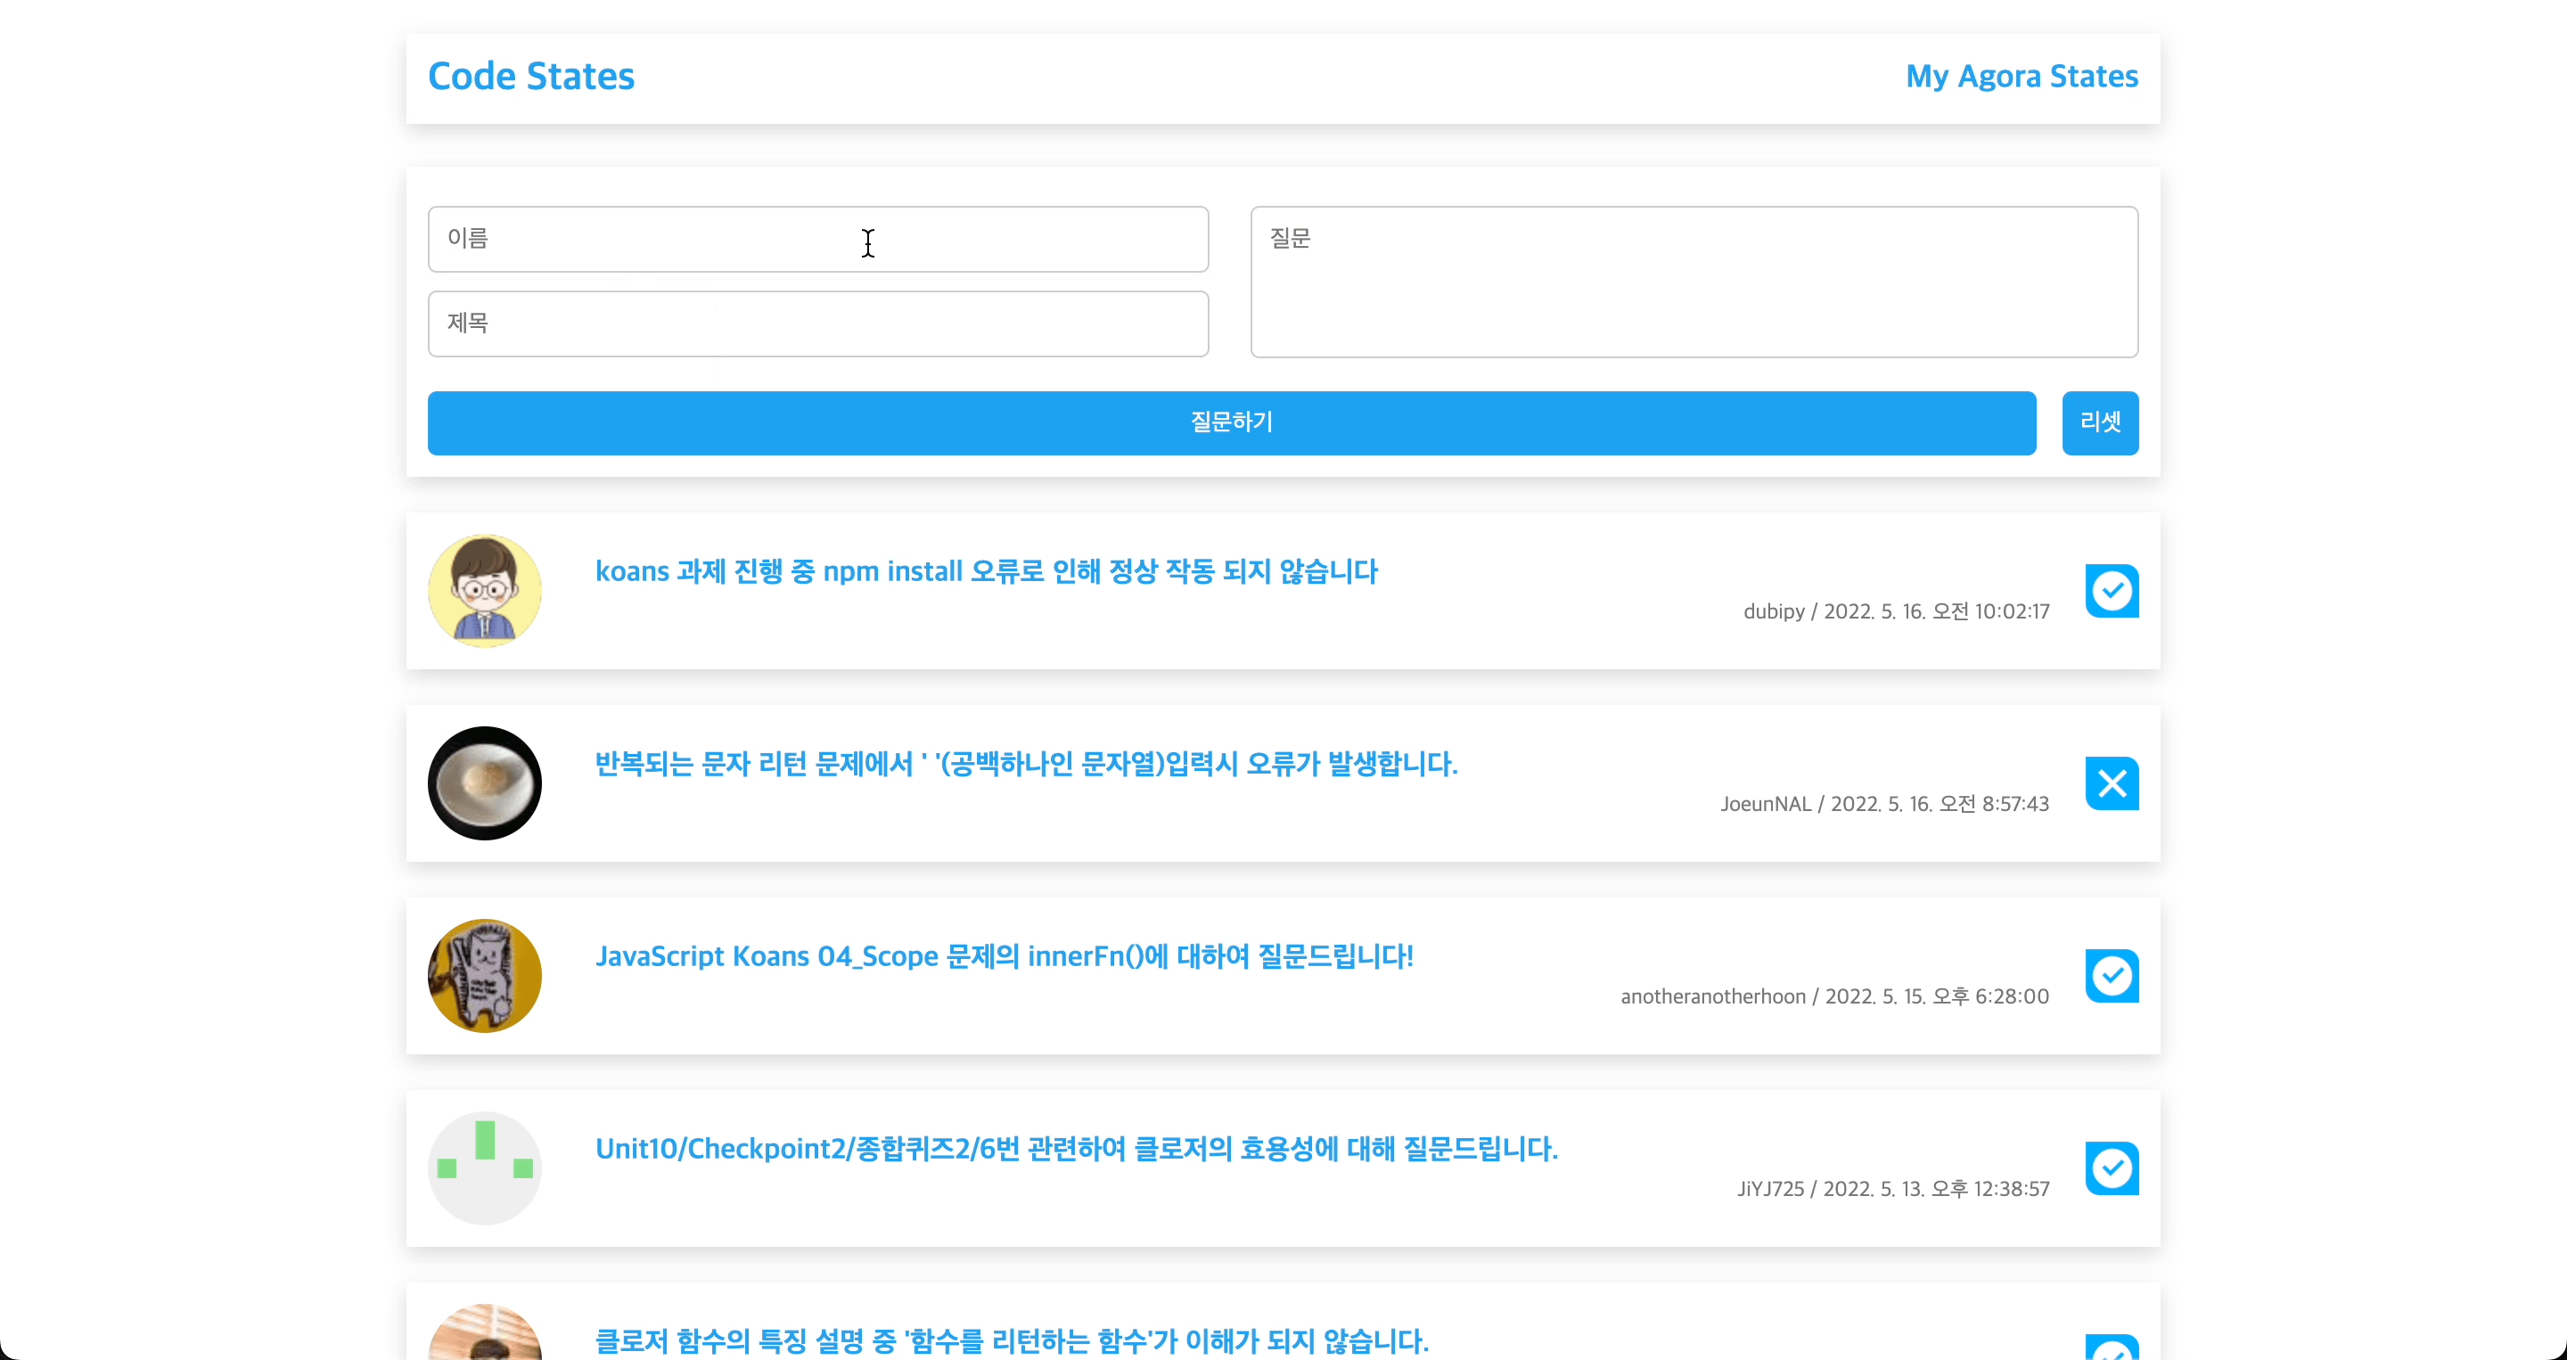Click JiYJ725's green pixel avatar

point(484,1167)
